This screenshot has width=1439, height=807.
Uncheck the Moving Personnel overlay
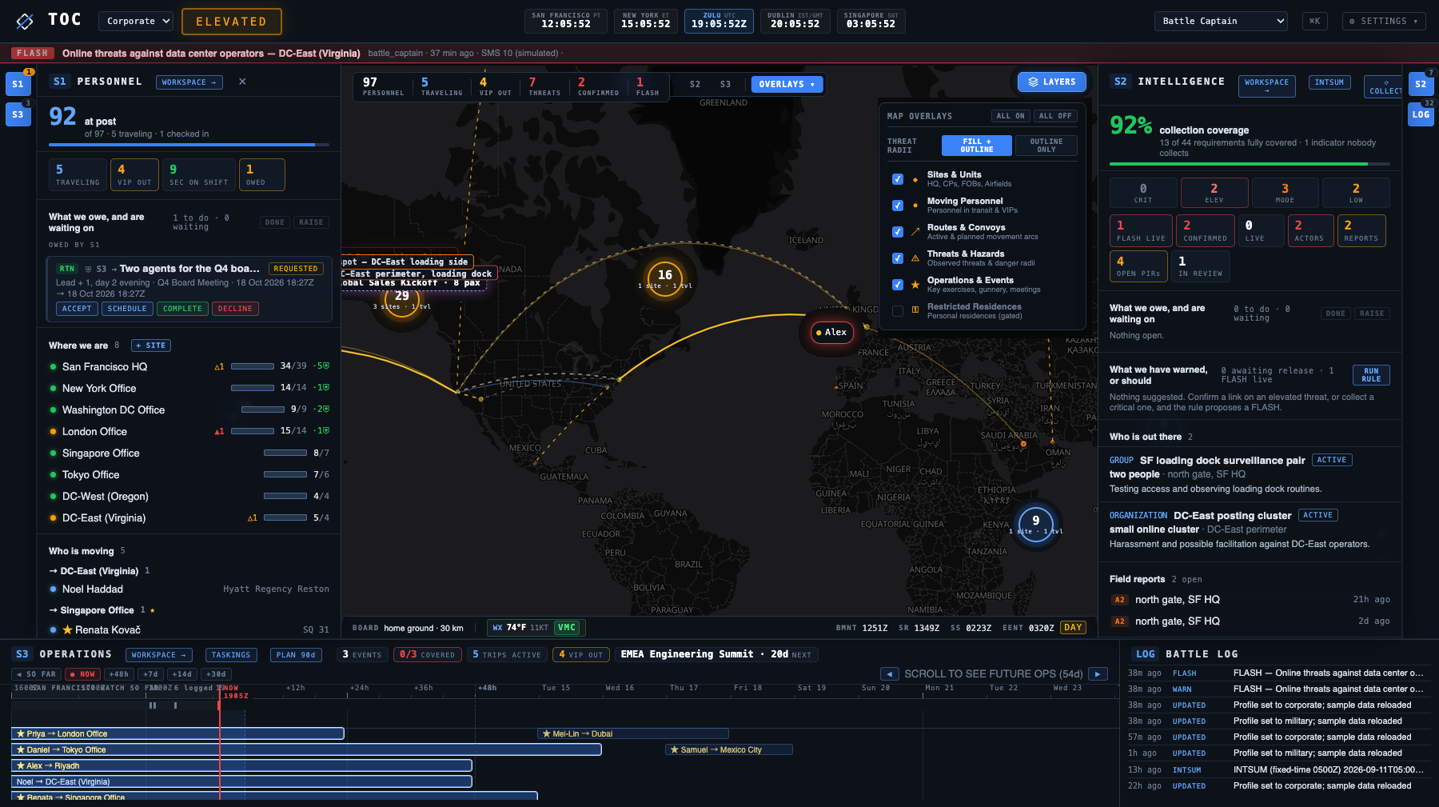pos(898,206)
